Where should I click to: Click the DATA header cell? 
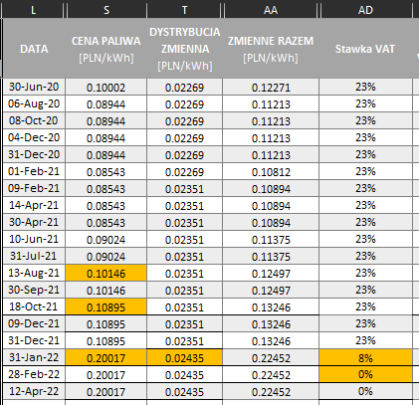(34, 49)
